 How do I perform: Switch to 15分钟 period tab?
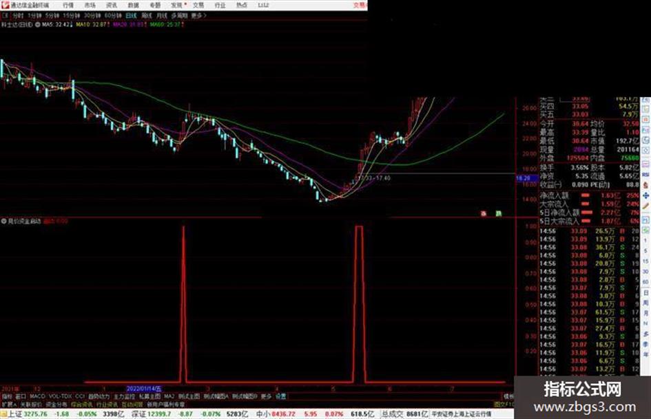tap(72, 15)
